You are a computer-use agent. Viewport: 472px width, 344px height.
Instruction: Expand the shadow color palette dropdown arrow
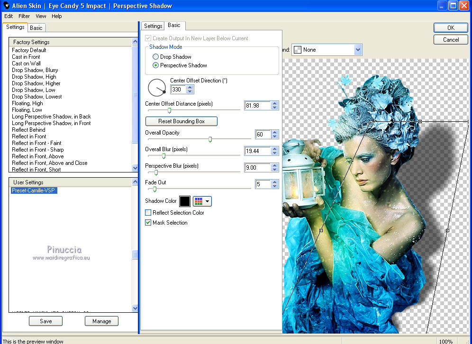pyautogui.click(x=208, y=201)
